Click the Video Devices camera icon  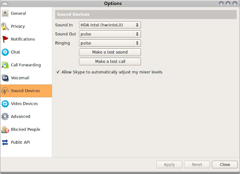pos(5,104)
